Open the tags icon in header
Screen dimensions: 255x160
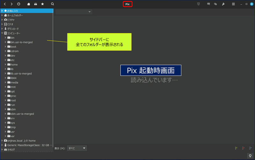click(x=215, y=4)
